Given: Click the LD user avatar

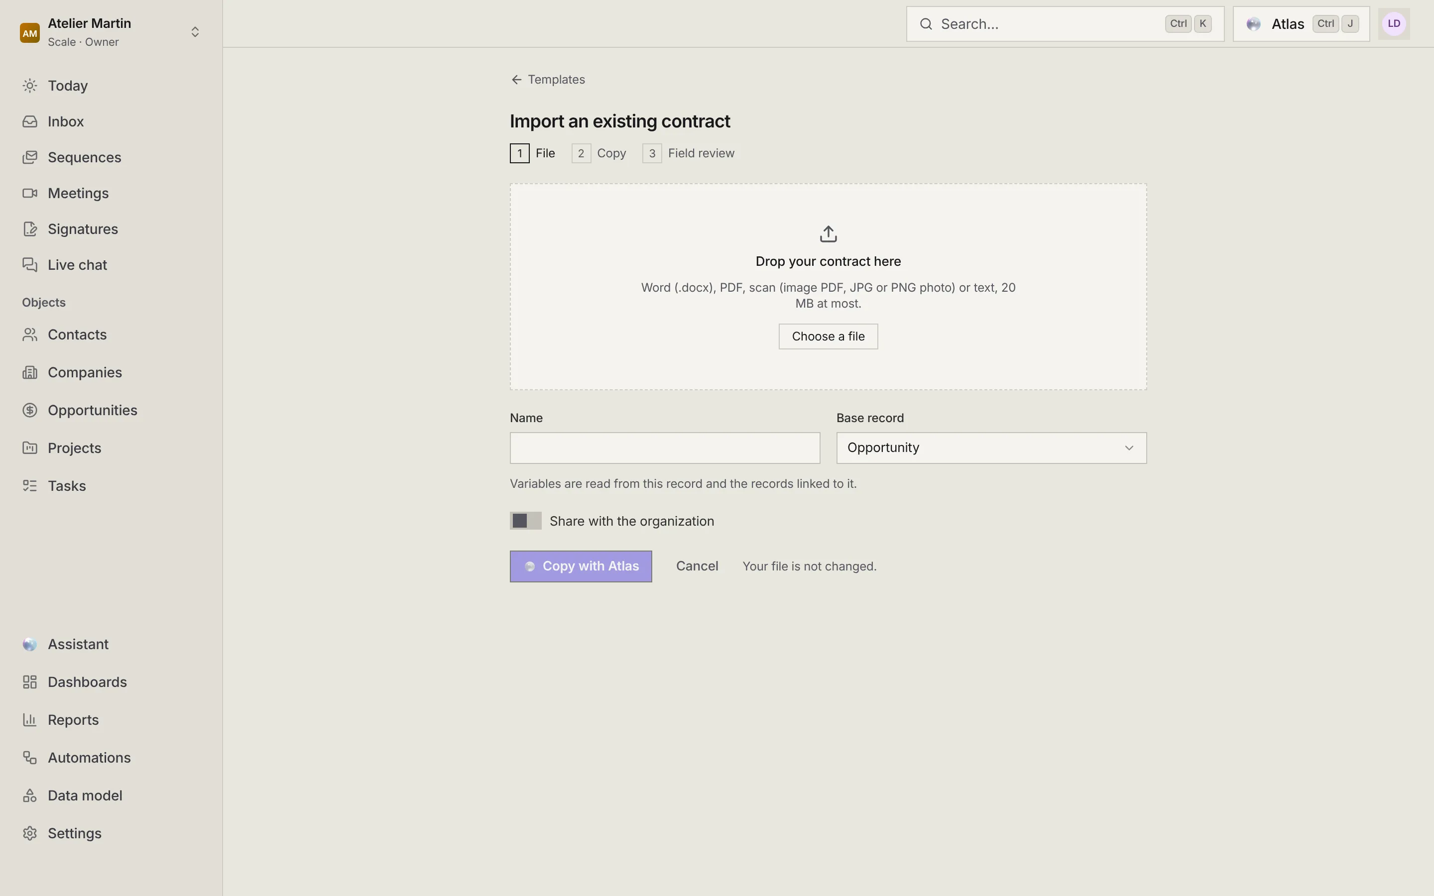Looking at the screenshot, I should 1394,24.
